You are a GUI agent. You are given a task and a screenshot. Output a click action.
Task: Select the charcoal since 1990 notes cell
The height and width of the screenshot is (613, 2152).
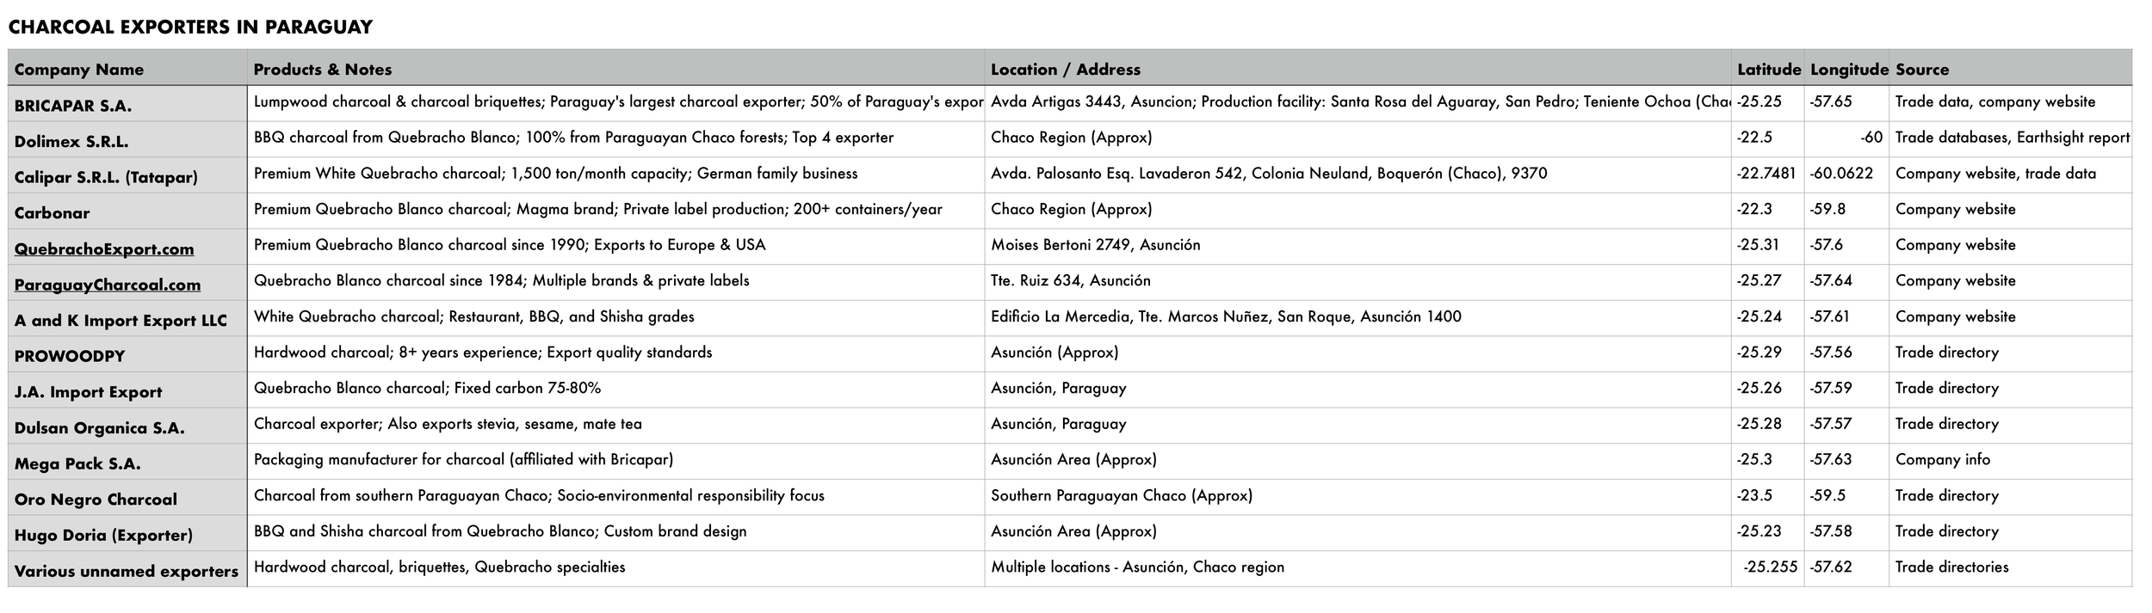tap(615, 245)
